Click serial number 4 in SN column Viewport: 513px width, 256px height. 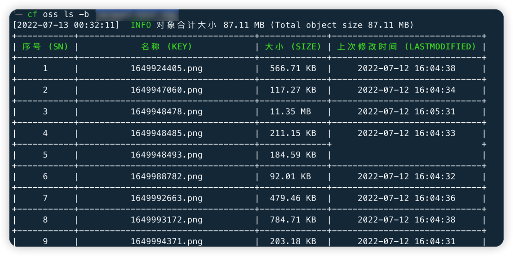(x=45, y=133)
